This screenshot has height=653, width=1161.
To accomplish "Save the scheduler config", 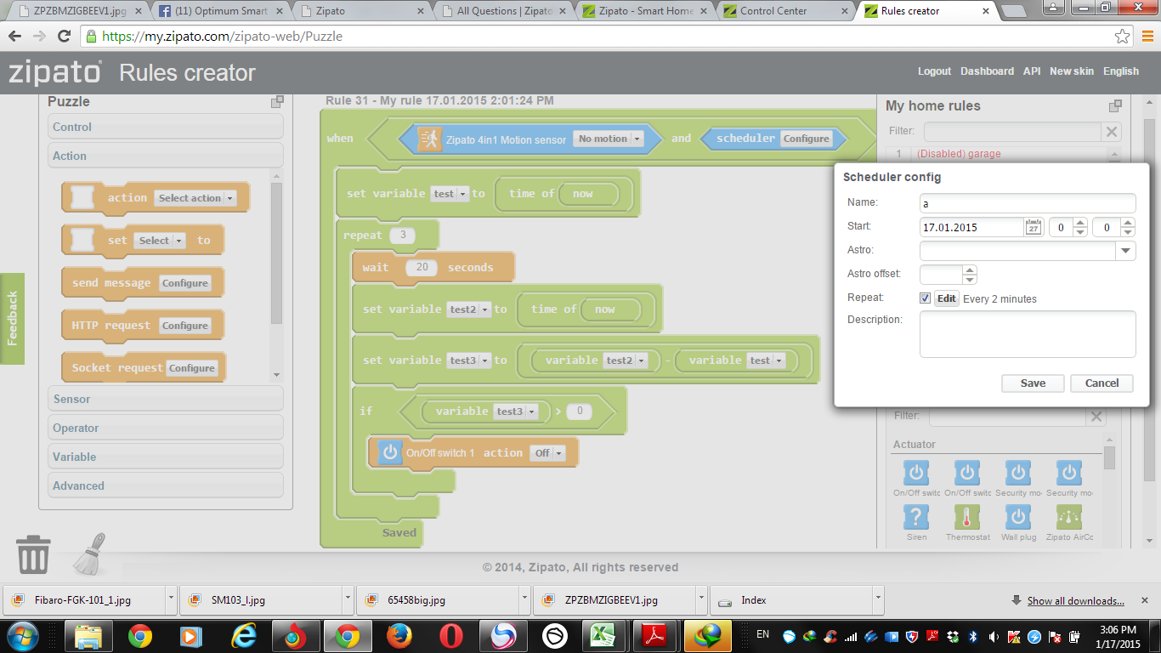I will pyautogui.click(x=1033, y=383).
